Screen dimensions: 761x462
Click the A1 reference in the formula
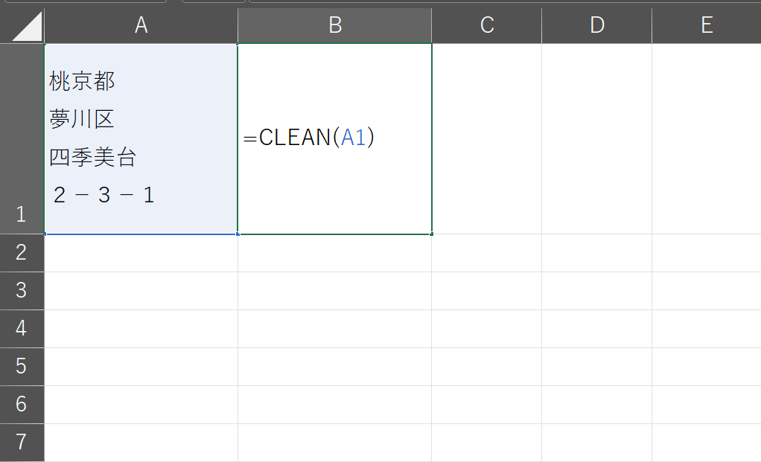[354, 138]
